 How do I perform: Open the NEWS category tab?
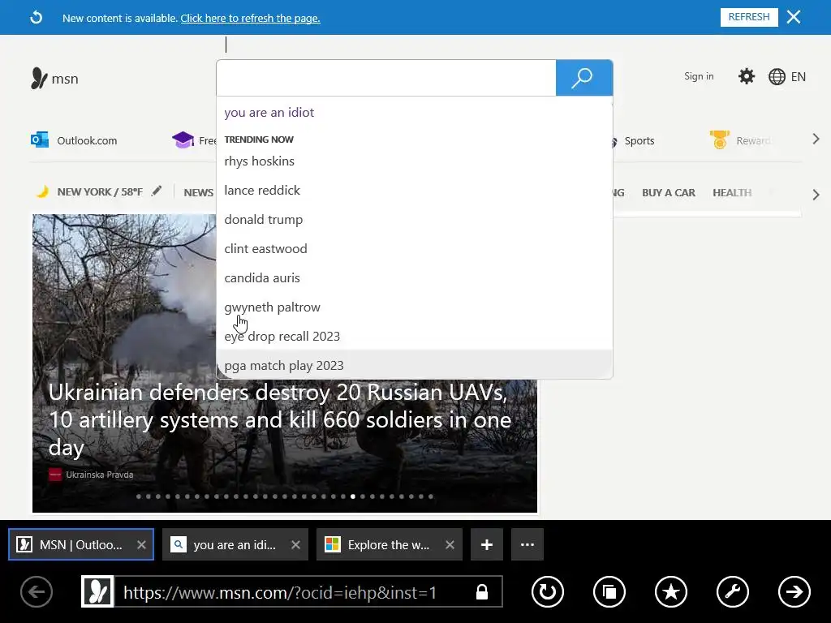click(x=198, y=193)
